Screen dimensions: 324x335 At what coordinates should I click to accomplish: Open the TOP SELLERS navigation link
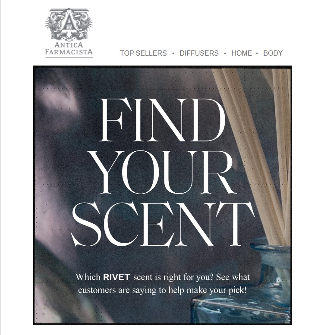143,53
